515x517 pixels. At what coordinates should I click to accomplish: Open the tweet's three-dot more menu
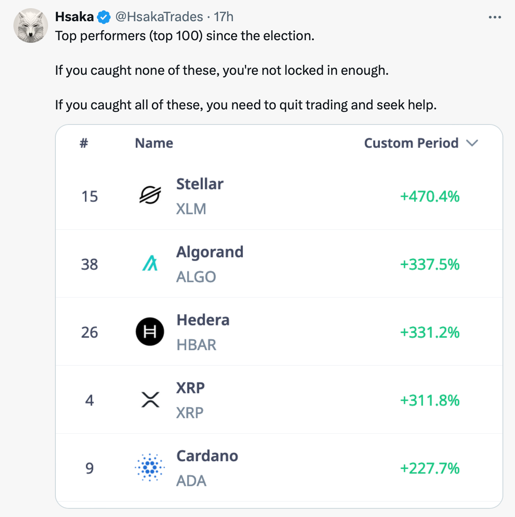point(495,17)
